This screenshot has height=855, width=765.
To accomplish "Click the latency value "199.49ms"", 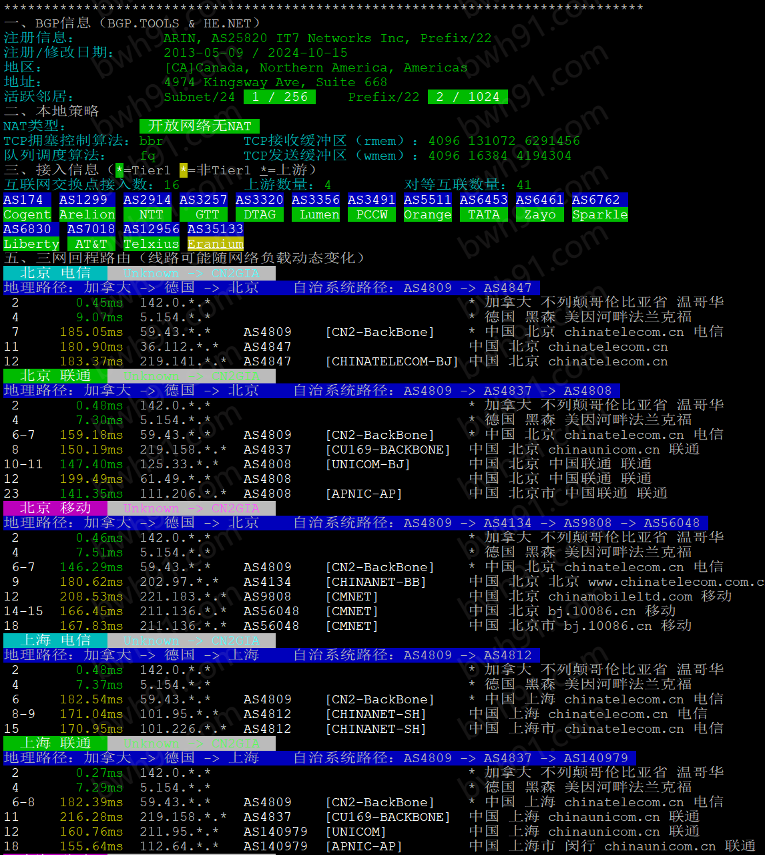I will pos(91,479).
